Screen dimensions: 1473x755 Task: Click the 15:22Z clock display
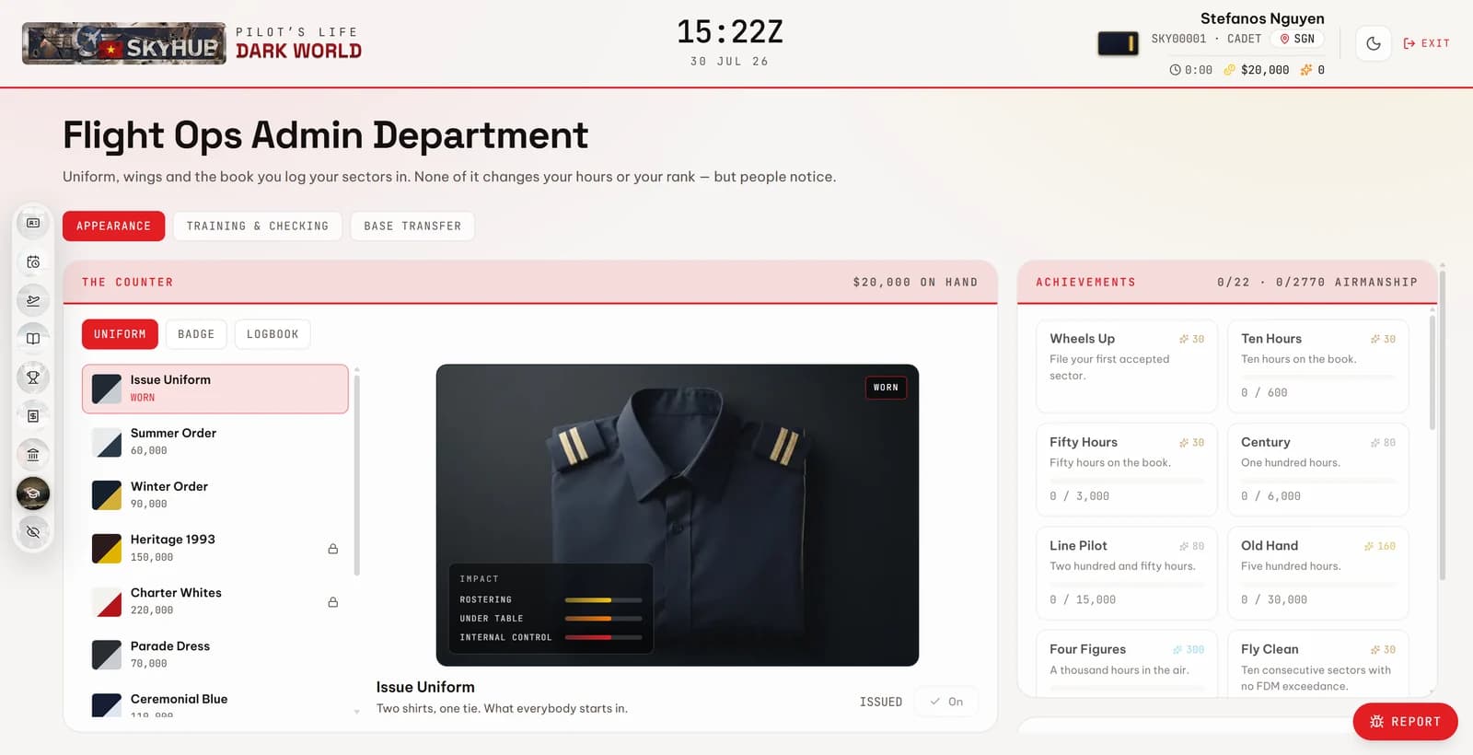[x=730, y=33]
